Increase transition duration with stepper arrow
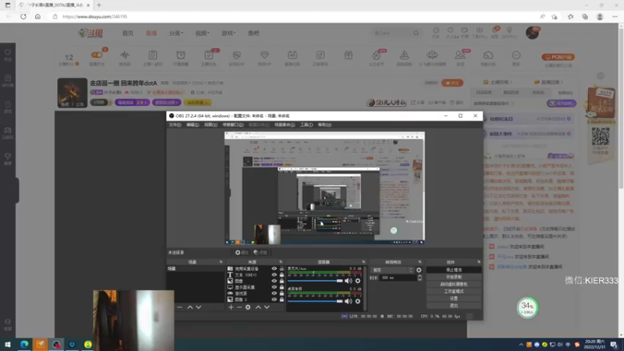This screenshot has width=624, height=351. tap(420, 276)
